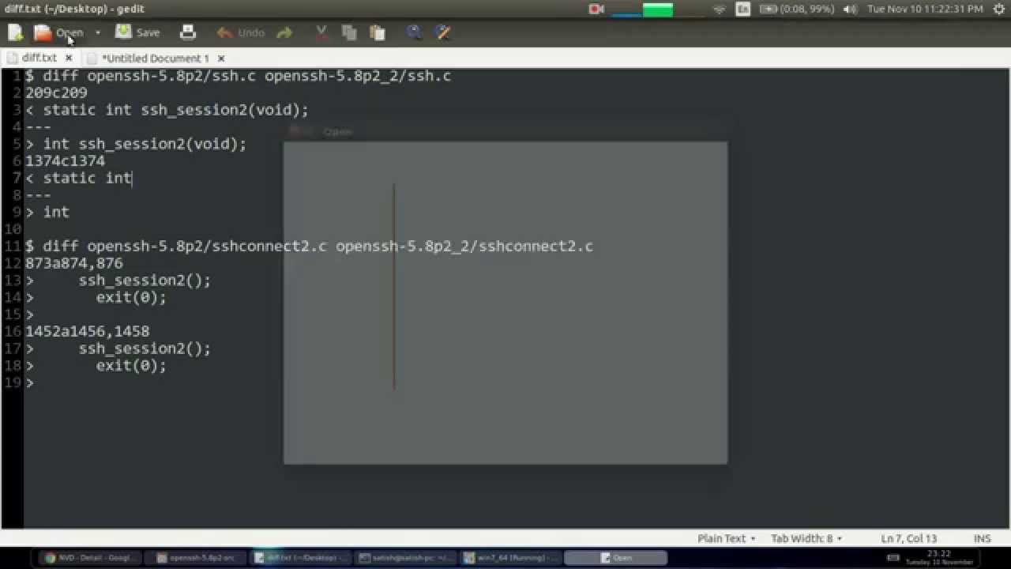Click the text 1374c1374 on line 6
This screenshot has width=1011, height=569.
(65, 160)
